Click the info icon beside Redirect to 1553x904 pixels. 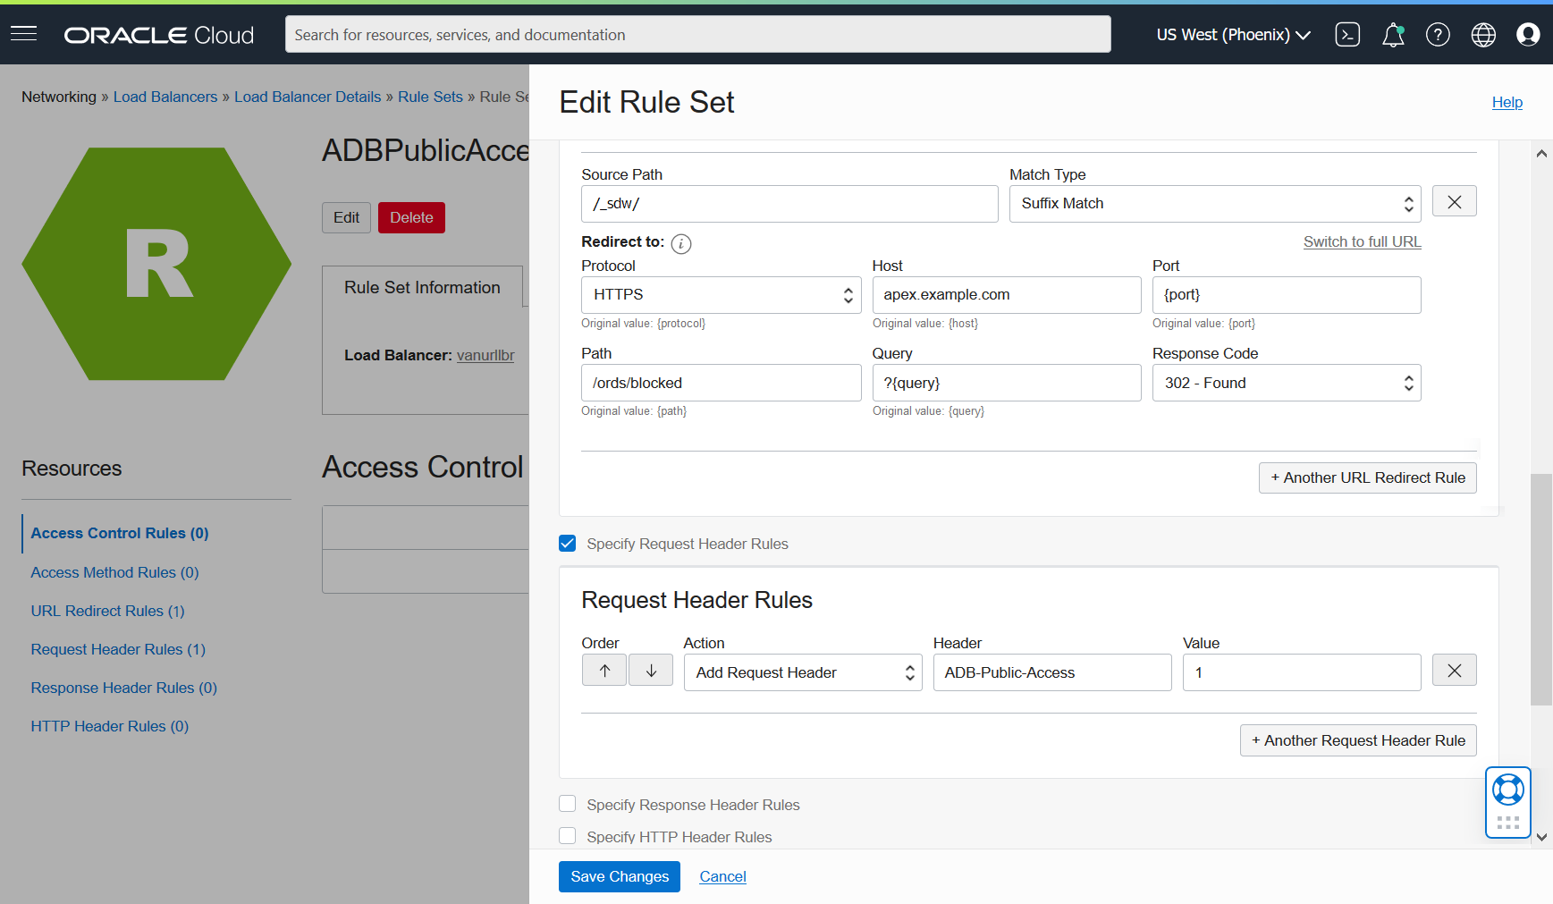coord(680,243)
